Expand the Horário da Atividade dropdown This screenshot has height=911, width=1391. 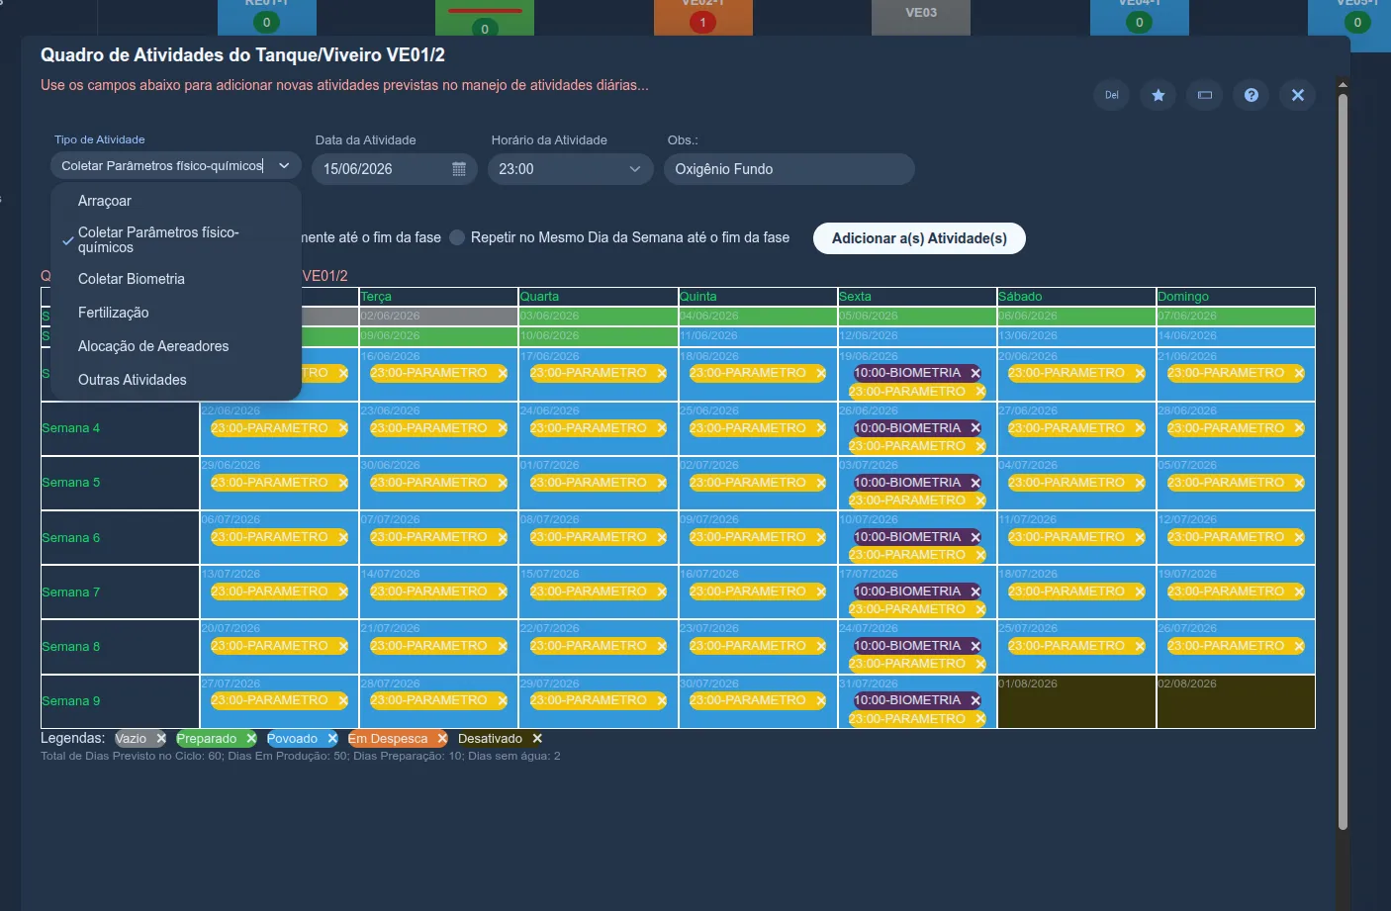(571, 169)
